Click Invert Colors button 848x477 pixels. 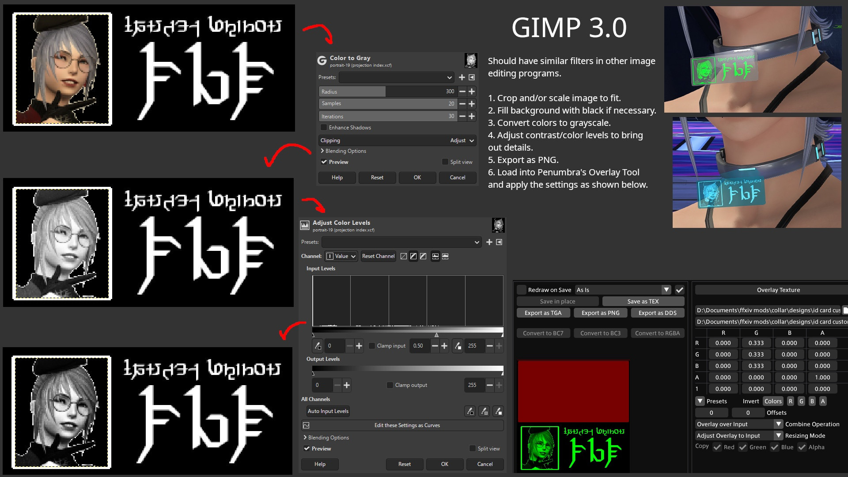point(773,401)
